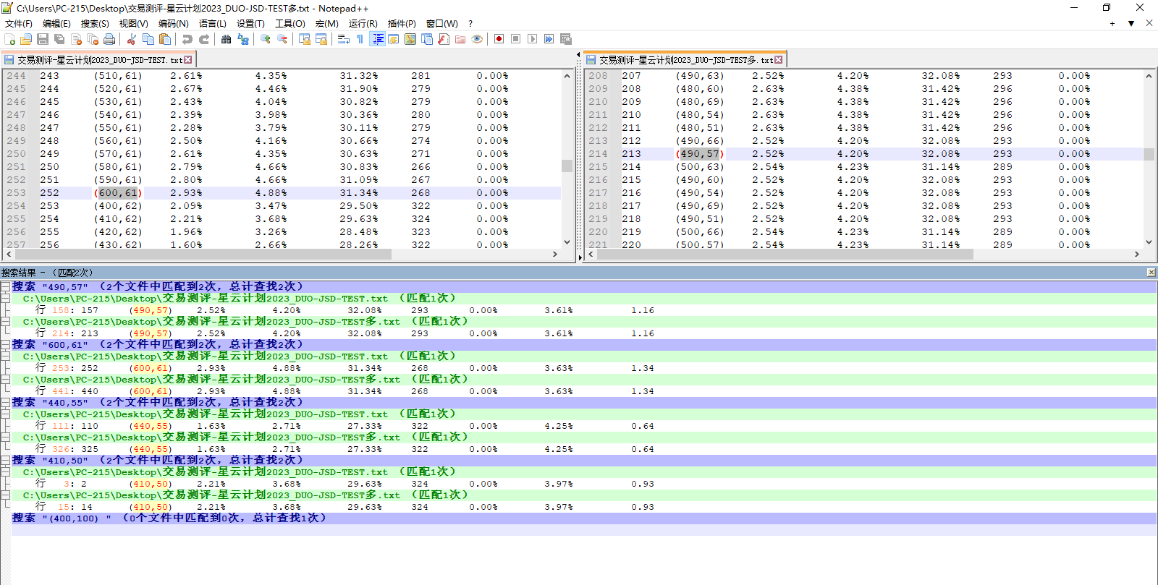Viewport: 1158px width, 585px height.
Task: Click the Zoom In magnifier icon
Action: click(266, 39)
